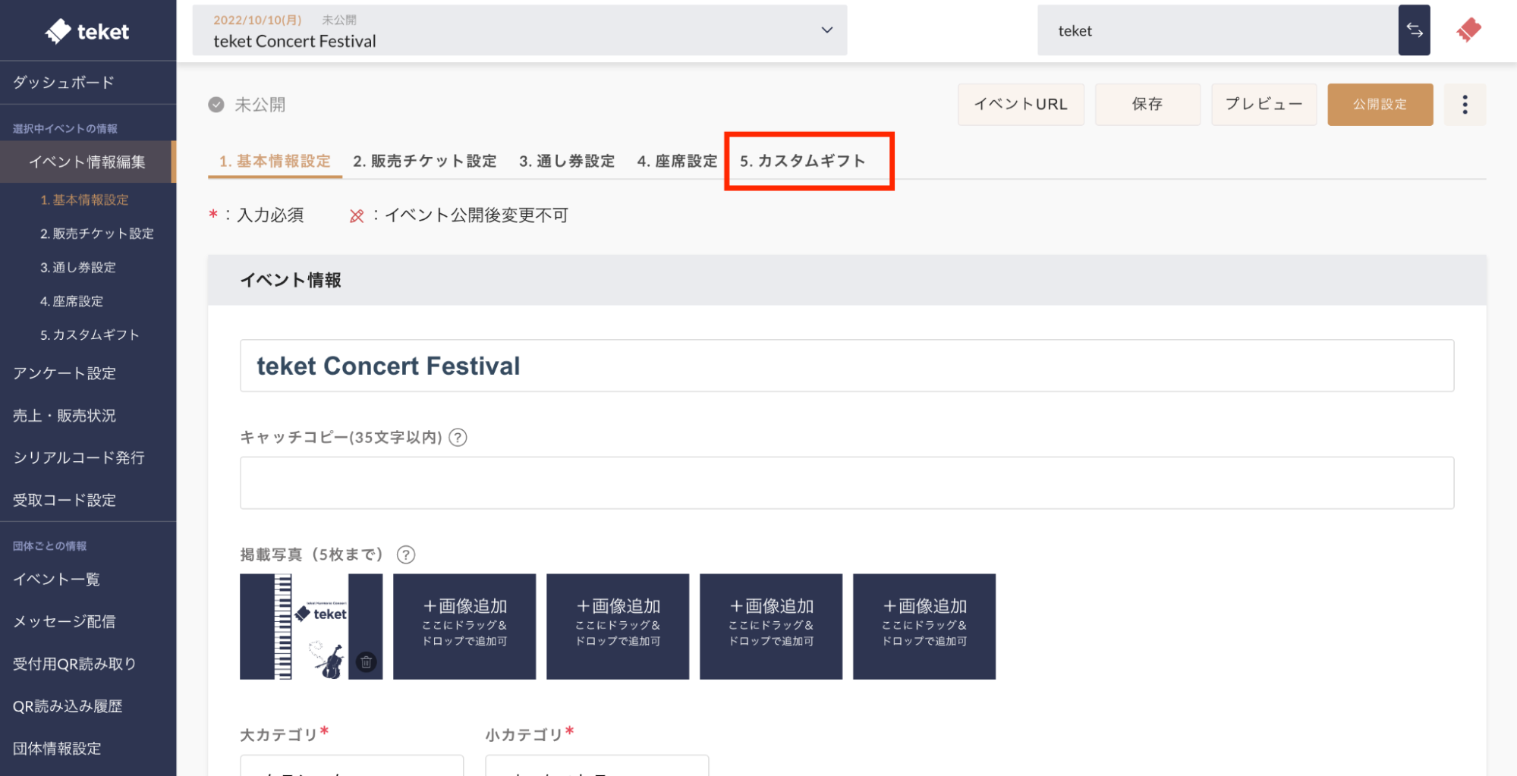Switch to 5. カスタムギフト tab
This screenshot has width=1517, height=776.
pos(802,161)
